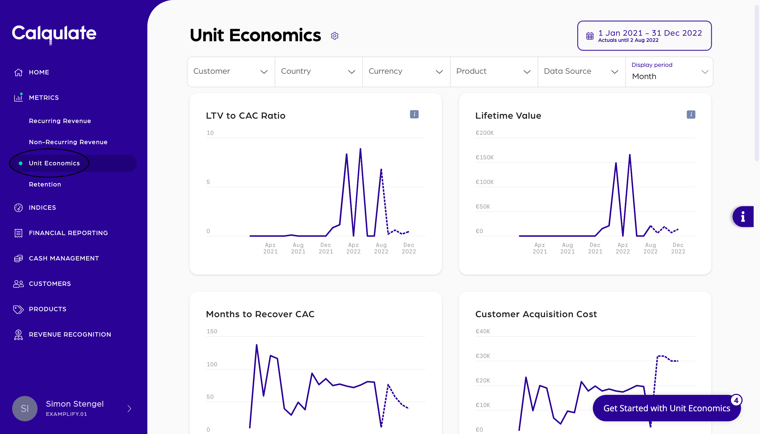Open Recurring Revenue submenu item
This screenshot has height=434, width=760.
tap(60, 121)
